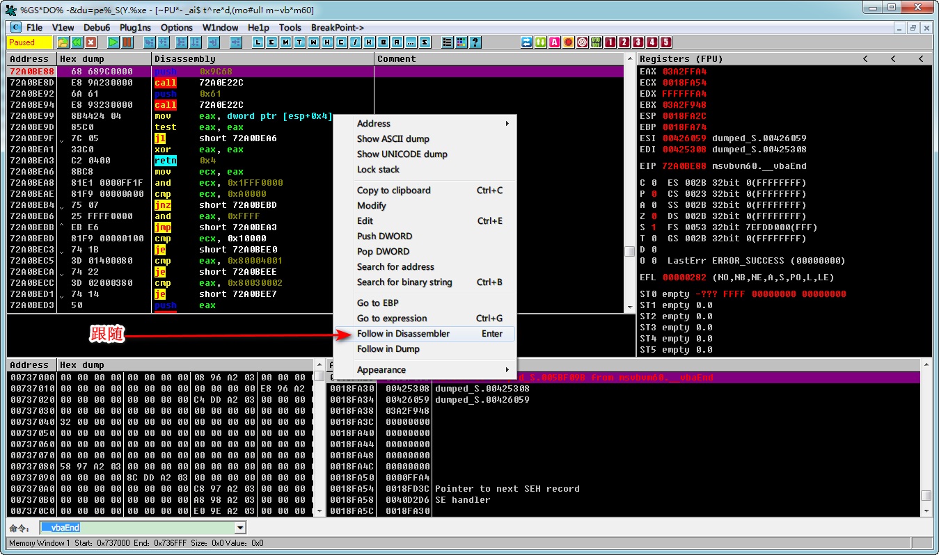Click the Trace into icon
This screenshot has height=555, width=939.
(x=182, y=42)
